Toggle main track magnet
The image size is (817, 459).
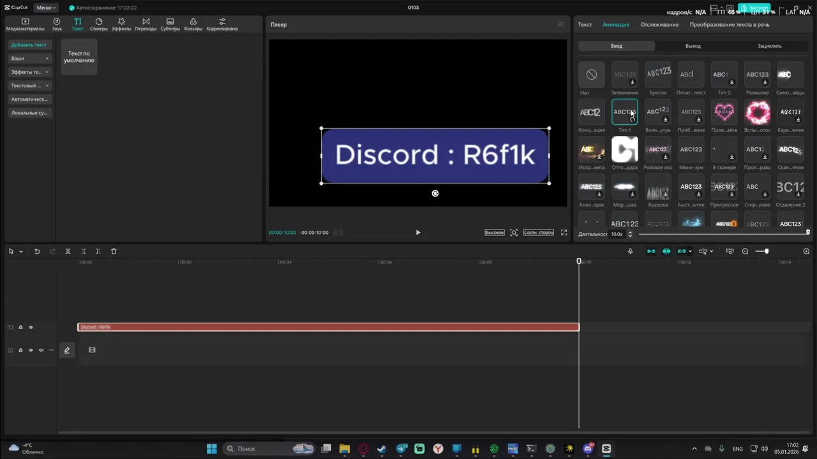point(651,251)
